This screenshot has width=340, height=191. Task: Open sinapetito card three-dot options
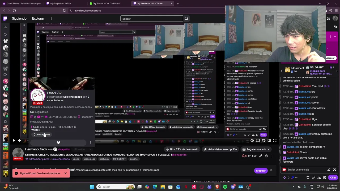(91, 143)
